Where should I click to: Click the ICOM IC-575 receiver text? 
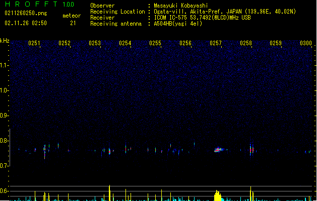(202, 18)
